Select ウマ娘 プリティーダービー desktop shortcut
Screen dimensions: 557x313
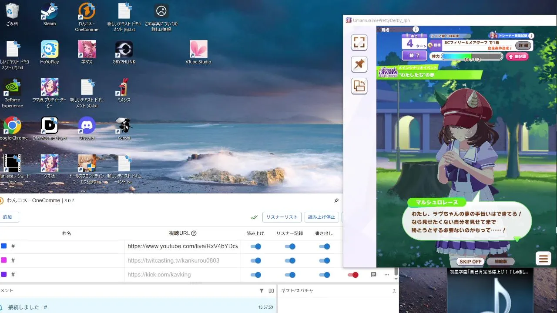pos(49,93)
